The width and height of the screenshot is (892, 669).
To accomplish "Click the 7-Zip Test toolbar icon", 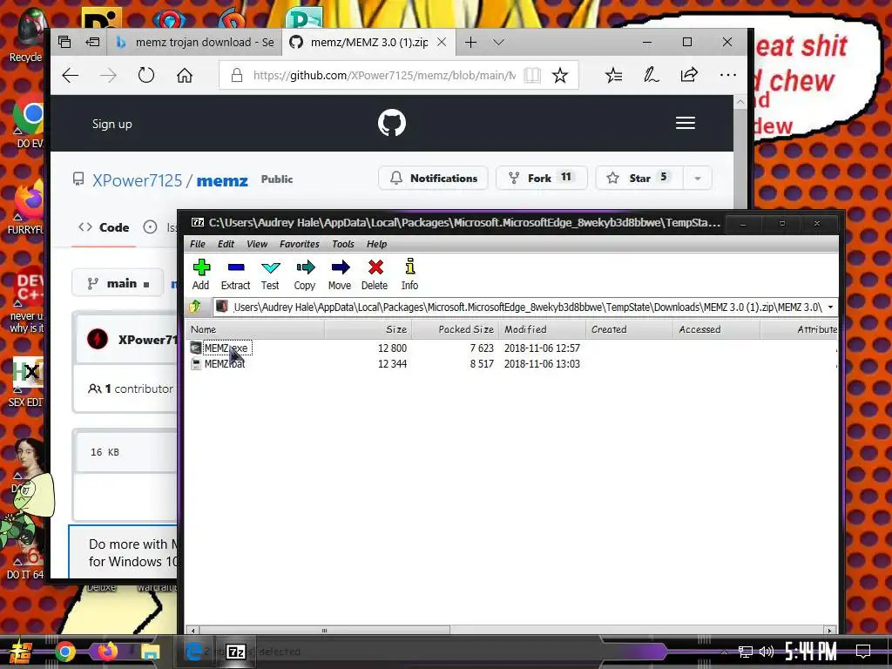I will click(270, 274).
